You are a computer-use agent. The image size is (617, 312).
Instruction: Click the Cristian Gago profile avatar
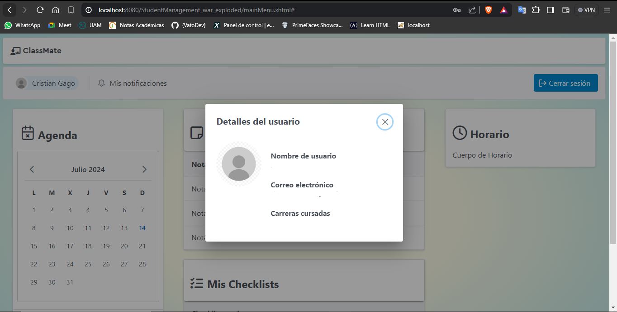21,83
